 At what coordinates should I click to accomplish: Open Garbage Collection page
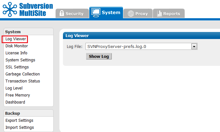22,74
